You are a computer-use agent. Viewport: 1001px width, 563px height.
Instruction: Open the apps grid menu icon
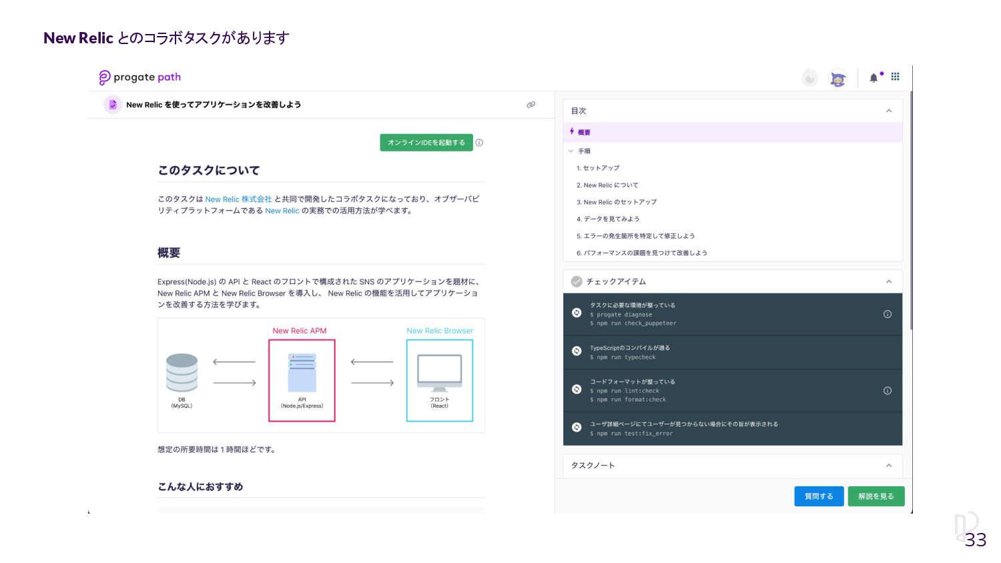[x=895, y=77]
